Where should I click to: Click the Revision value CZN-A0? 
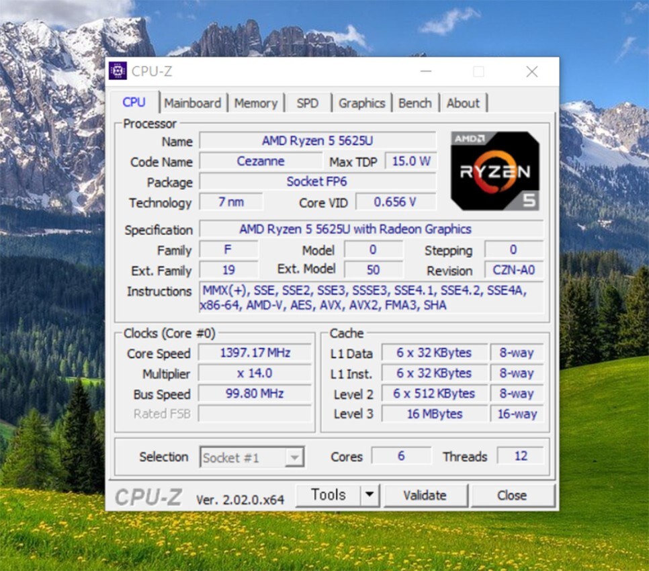(514, 270)
